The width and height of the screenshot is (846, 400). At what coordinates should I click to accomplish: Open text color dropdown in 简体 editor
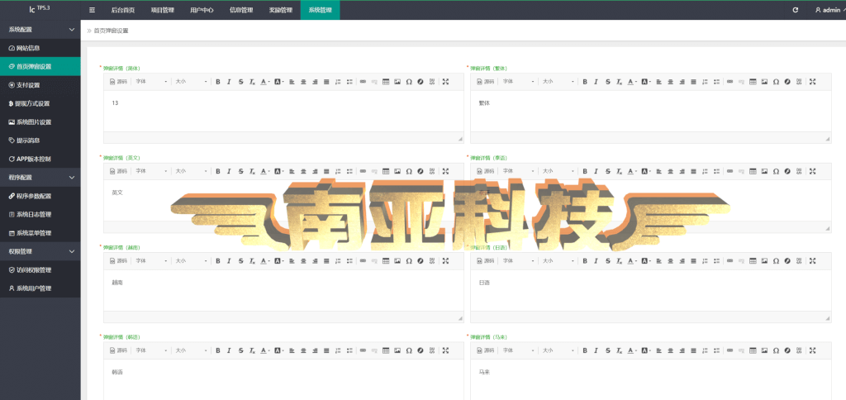[265, 82]
